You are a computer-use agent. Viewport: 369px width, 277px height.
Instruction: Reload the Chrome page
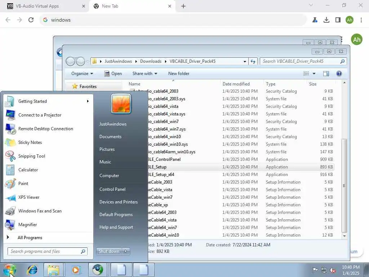(x=31, y=20)
